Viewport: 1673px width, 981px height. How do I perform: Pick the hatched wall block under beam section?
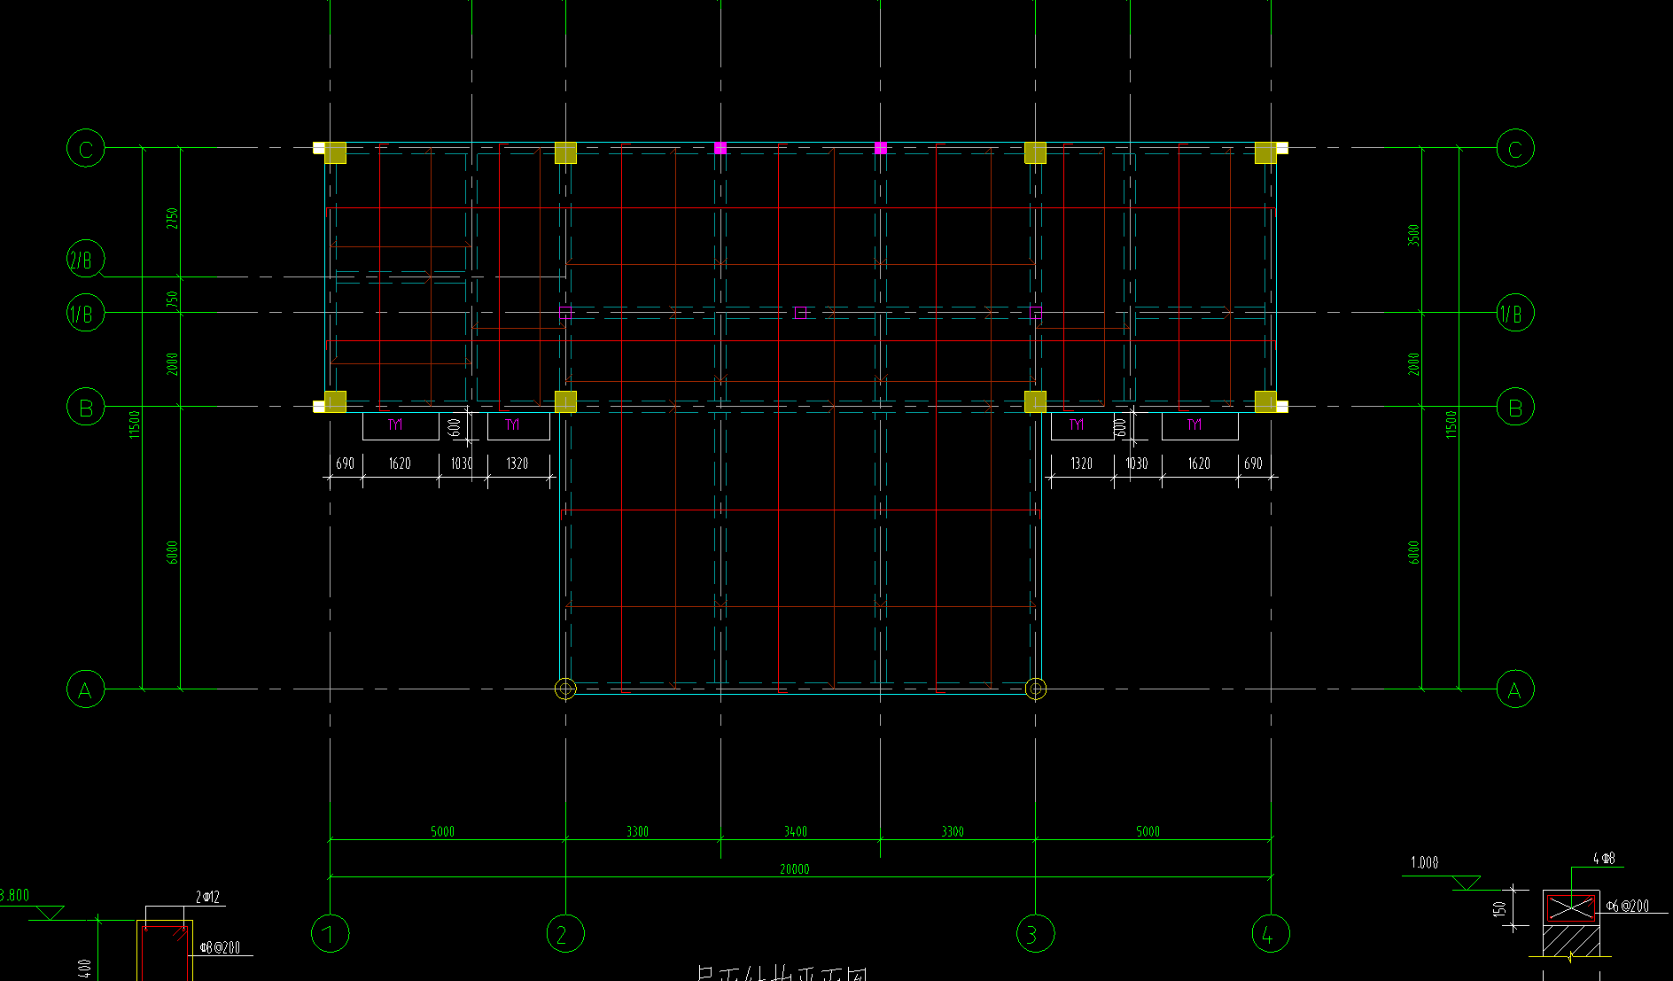[x=1571, y=941]
